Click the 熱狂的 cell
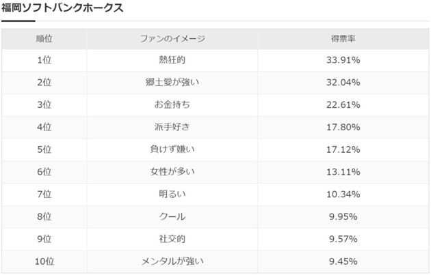 [172, 60]
